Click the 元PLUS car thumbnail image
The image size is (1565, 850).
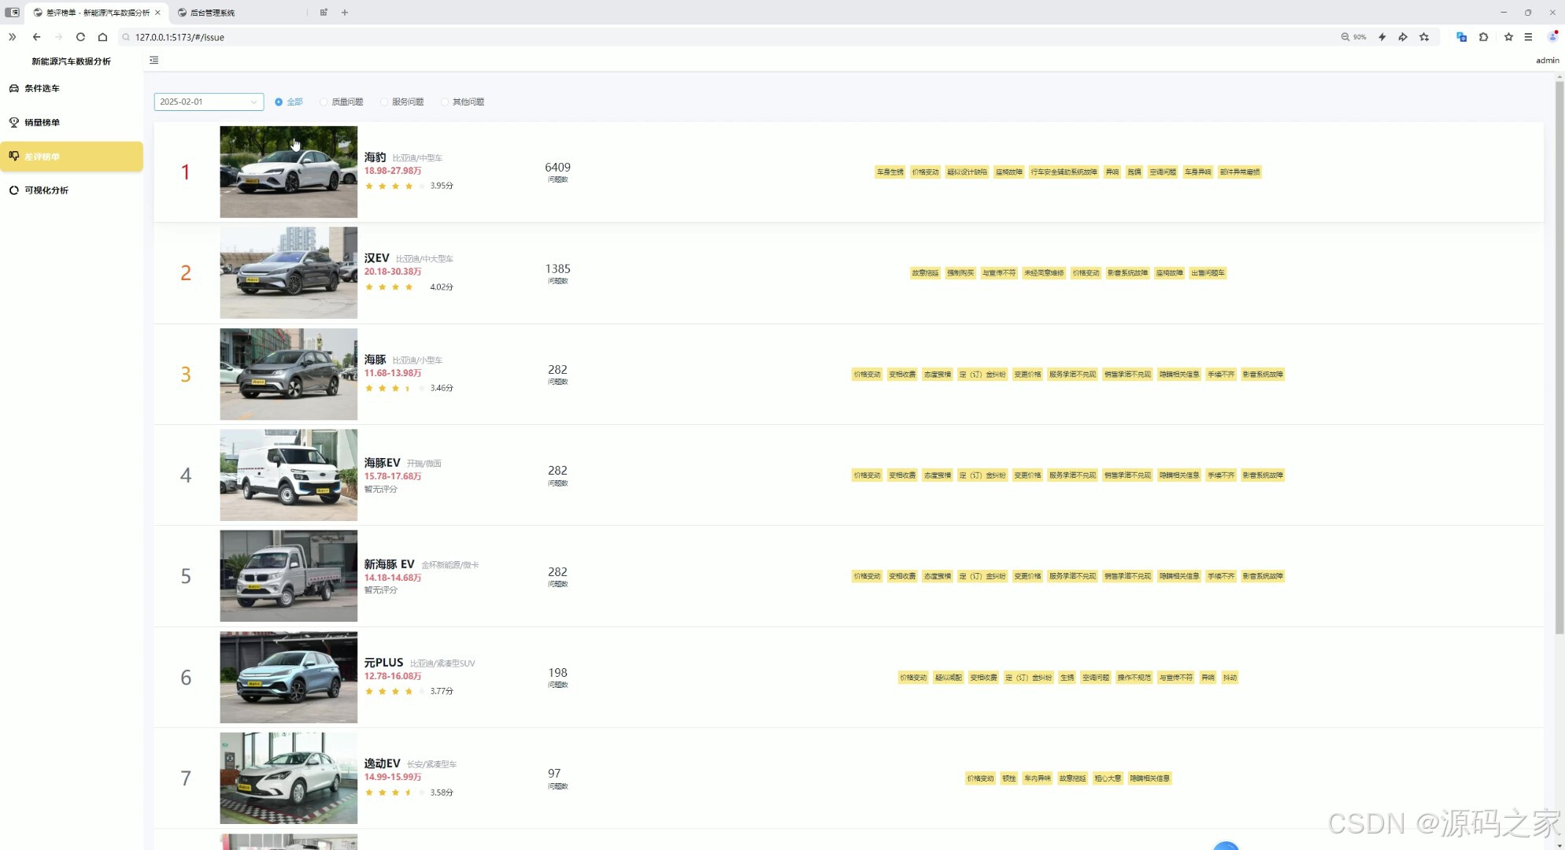(x=288, y=678)
